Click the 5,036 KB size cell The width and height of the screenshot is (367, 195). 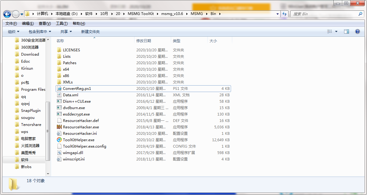(222, 127)
